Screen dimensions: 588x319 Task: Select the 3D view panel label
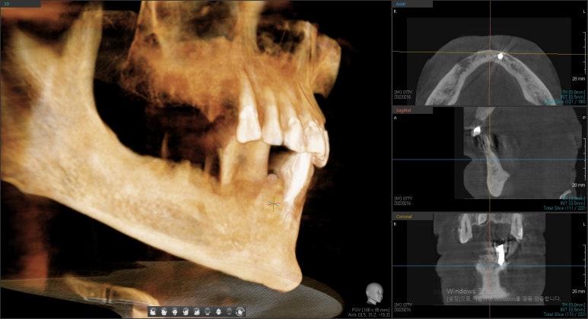(7, 3)
